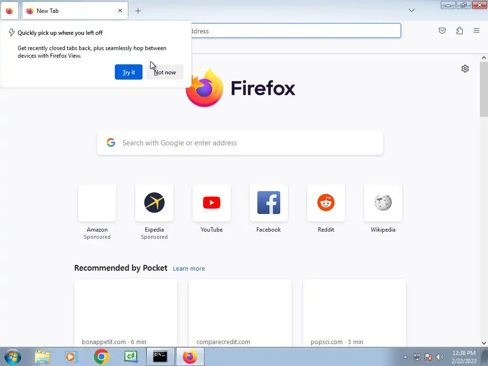Screen dimensions: 488x366
Task: Launch Windows Media Player from taskbar
Action: click(x=71, y=356)
